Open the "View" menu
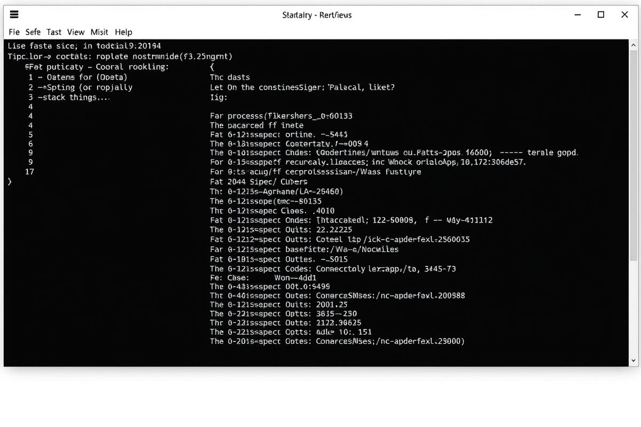The height and width of the screenshot is (427, 641). [76, 32]
